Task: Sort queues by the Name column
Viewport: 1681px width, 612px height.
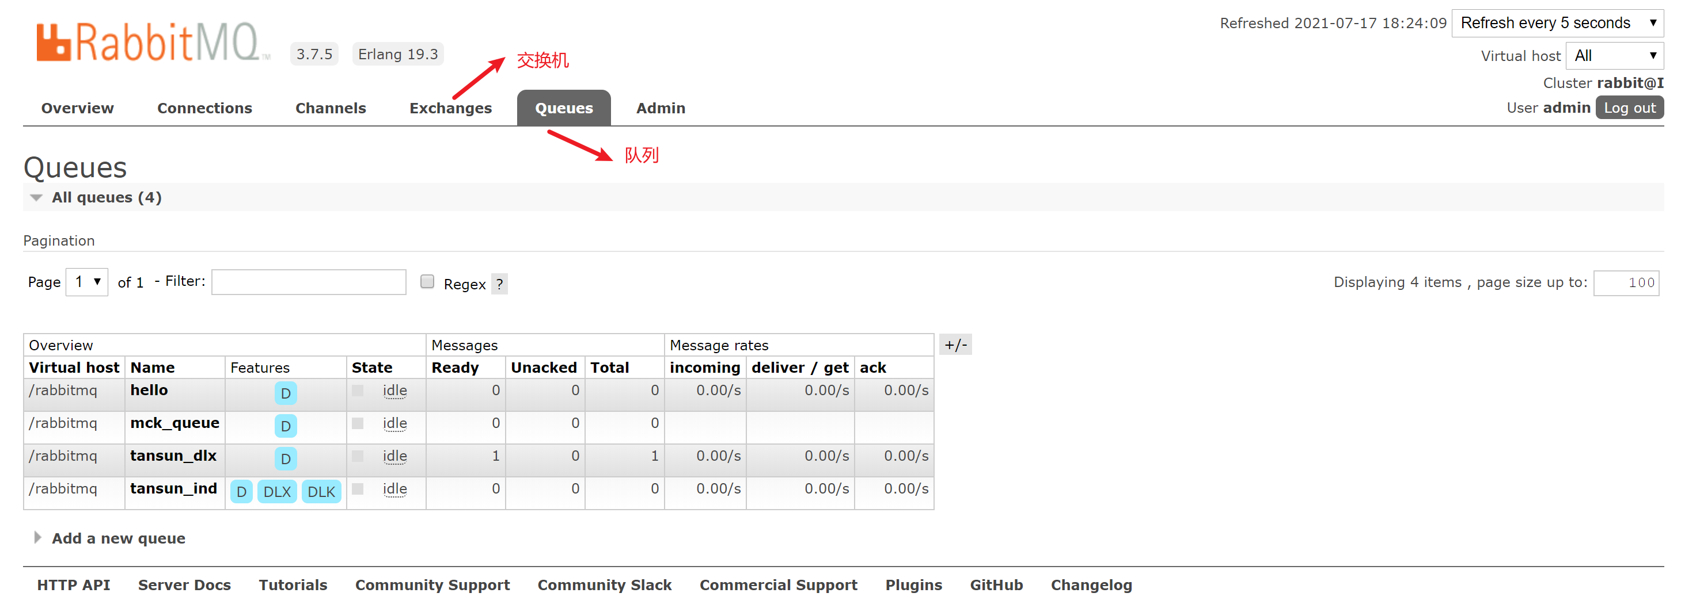Action: point(152,367)
